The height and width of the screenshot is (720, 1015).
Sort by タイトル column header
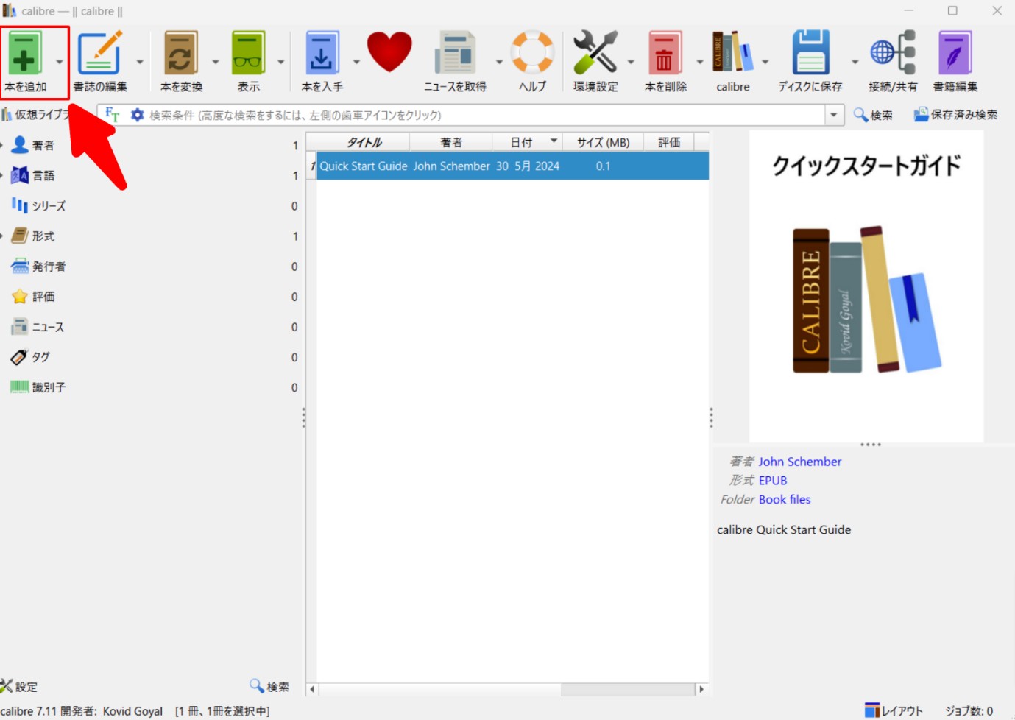[364, 142]
